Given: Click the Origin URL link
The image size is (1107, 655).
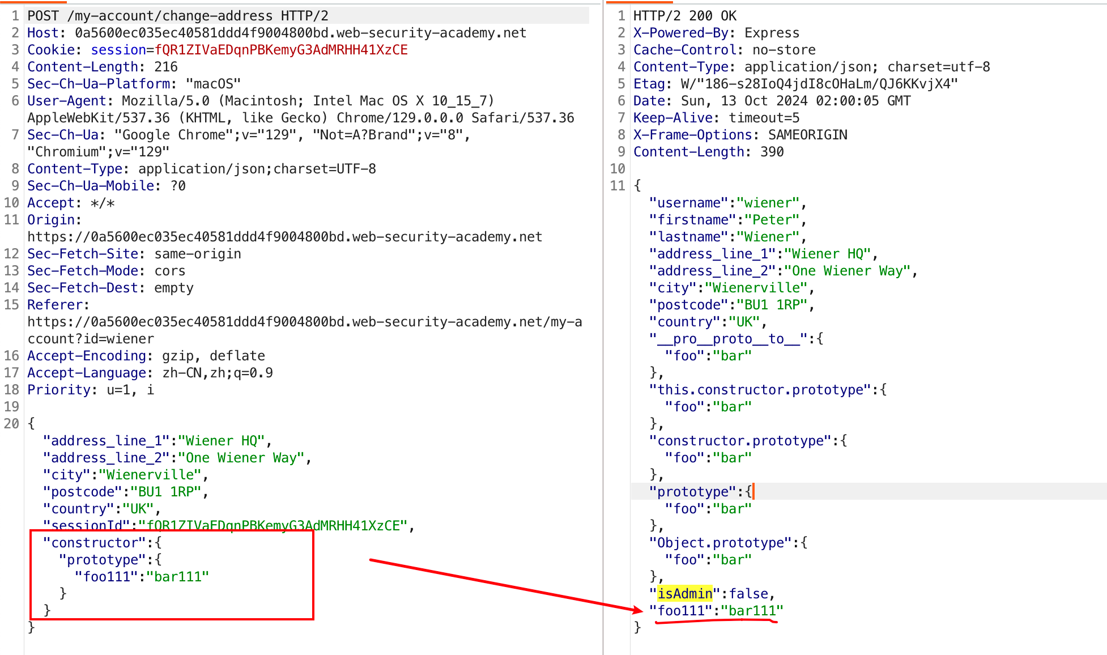Looking at the screenshot, I should pos(283,236).
